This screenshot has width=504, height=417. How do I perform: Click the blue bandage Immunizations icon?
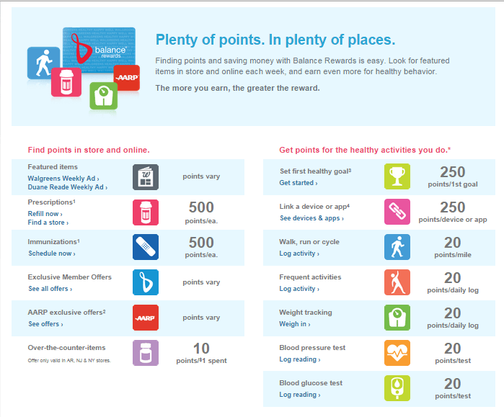coord(146,247)
